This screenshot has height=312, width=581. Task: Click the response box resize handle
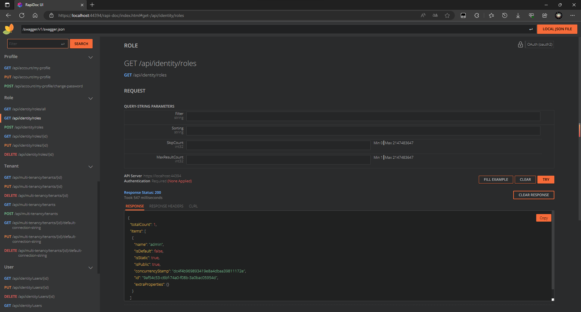[x=553, y=300]
